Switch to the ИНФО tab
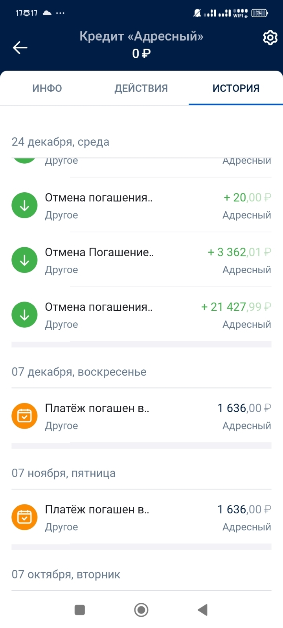The image size is (283, 628). (x=47, y=88)
